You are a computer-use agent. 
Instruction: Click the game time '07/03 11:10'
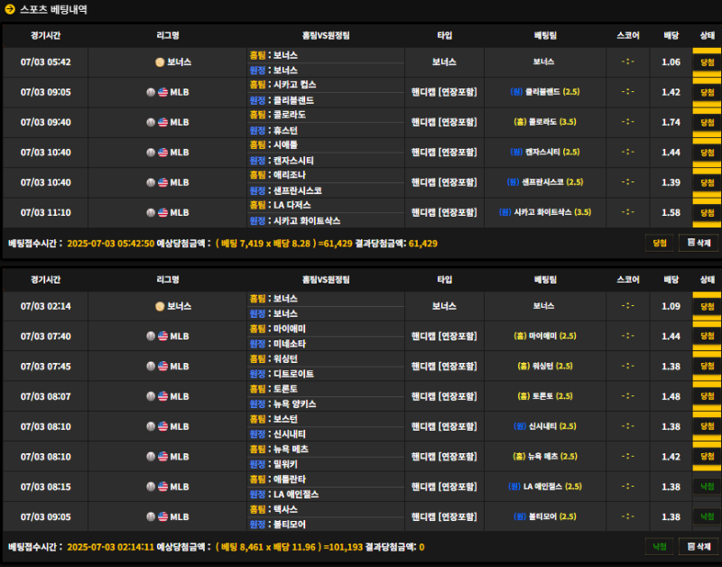tap(46, 212)
